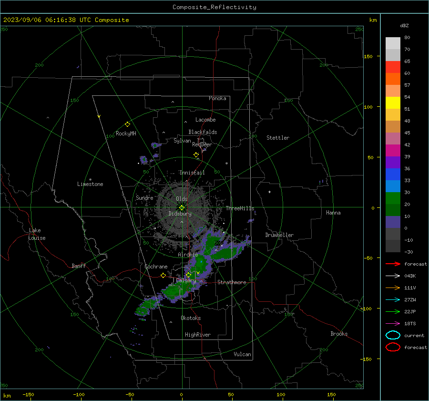Click the Okotoks city label
This screenshot has height=401, width=429.
(191, 318)
